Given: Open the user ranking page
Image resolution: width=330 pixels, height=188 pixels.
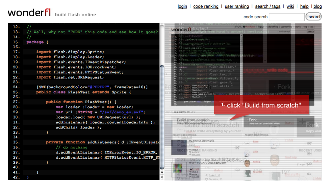Looking at the screenshot, I should click(237, 6).
